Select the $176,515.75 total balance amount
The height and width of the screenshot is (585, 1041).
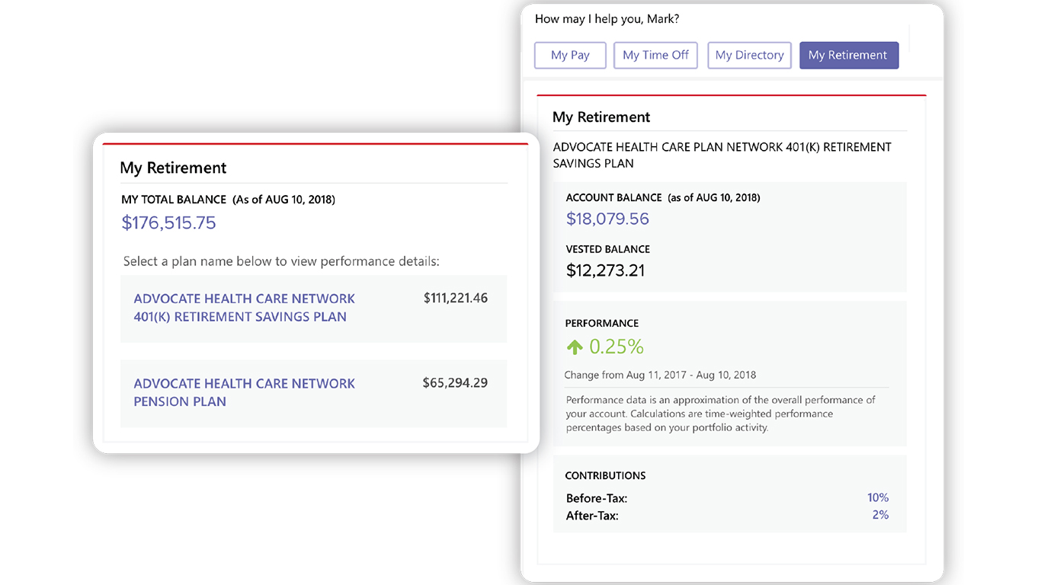(x=168, y=223)
